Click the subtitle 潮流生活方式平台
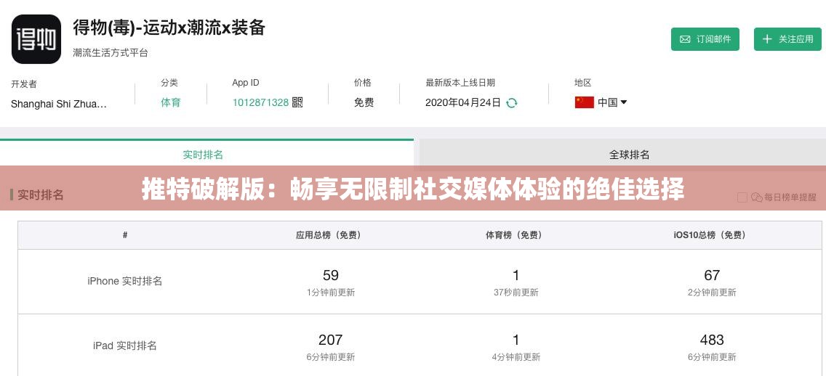826x376 pixels. [110, 52]
